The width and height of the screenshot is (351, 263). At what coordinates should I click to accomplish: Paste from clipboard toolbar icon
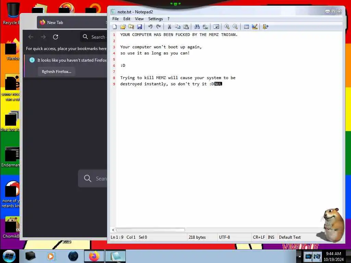(186, 27)
